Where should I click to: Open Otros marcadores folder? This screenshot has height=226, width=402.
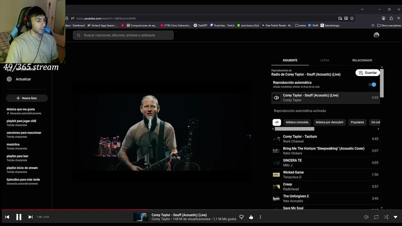point(389,25)
